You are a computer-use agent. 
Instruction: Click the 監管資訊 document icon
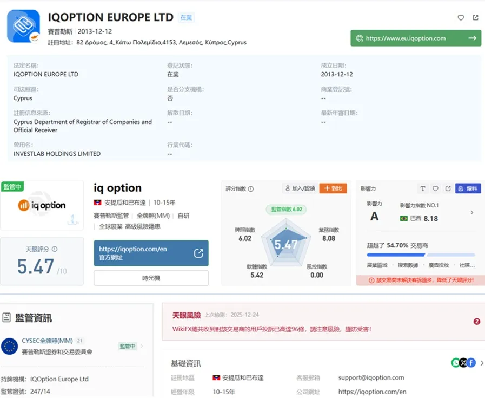(6, 317)
